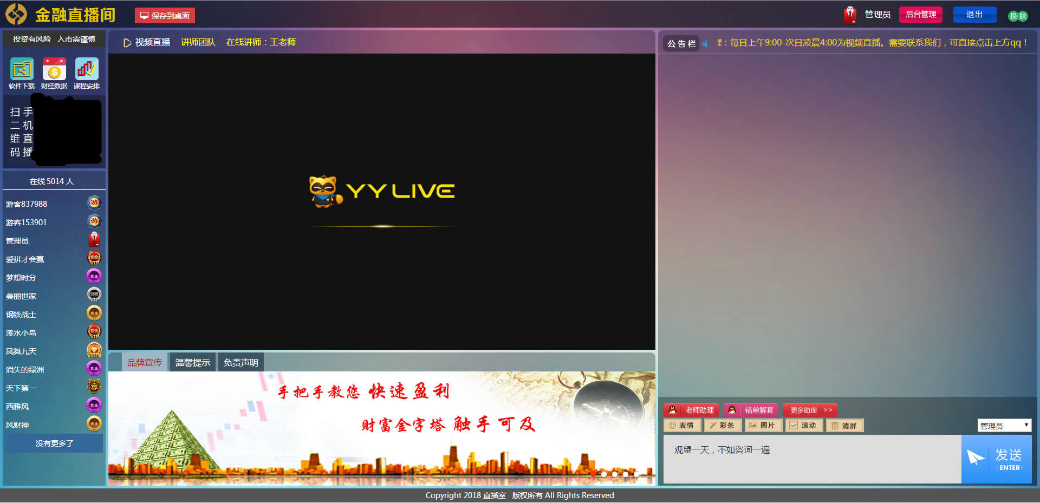
Task: Click the announcement speaker icon
Action: (x=705, y=43)
